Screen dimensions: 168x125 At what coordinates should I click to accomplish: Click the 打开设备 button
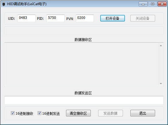coord(113,18)
